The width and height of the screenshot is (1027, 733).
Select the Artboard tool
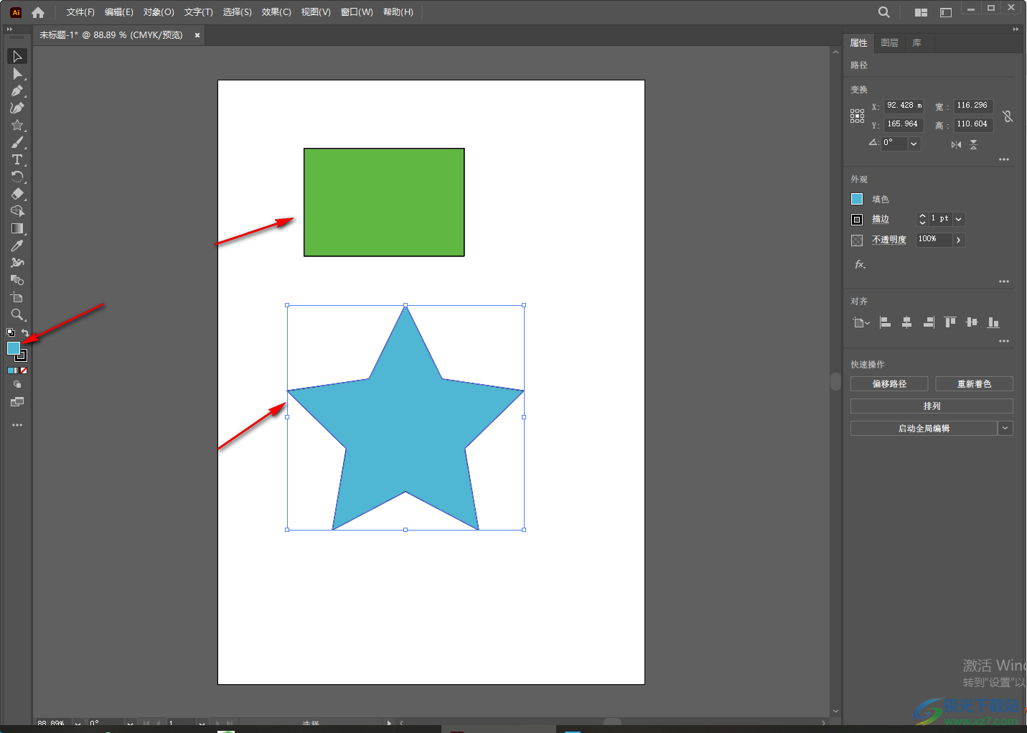pos(17,297)
